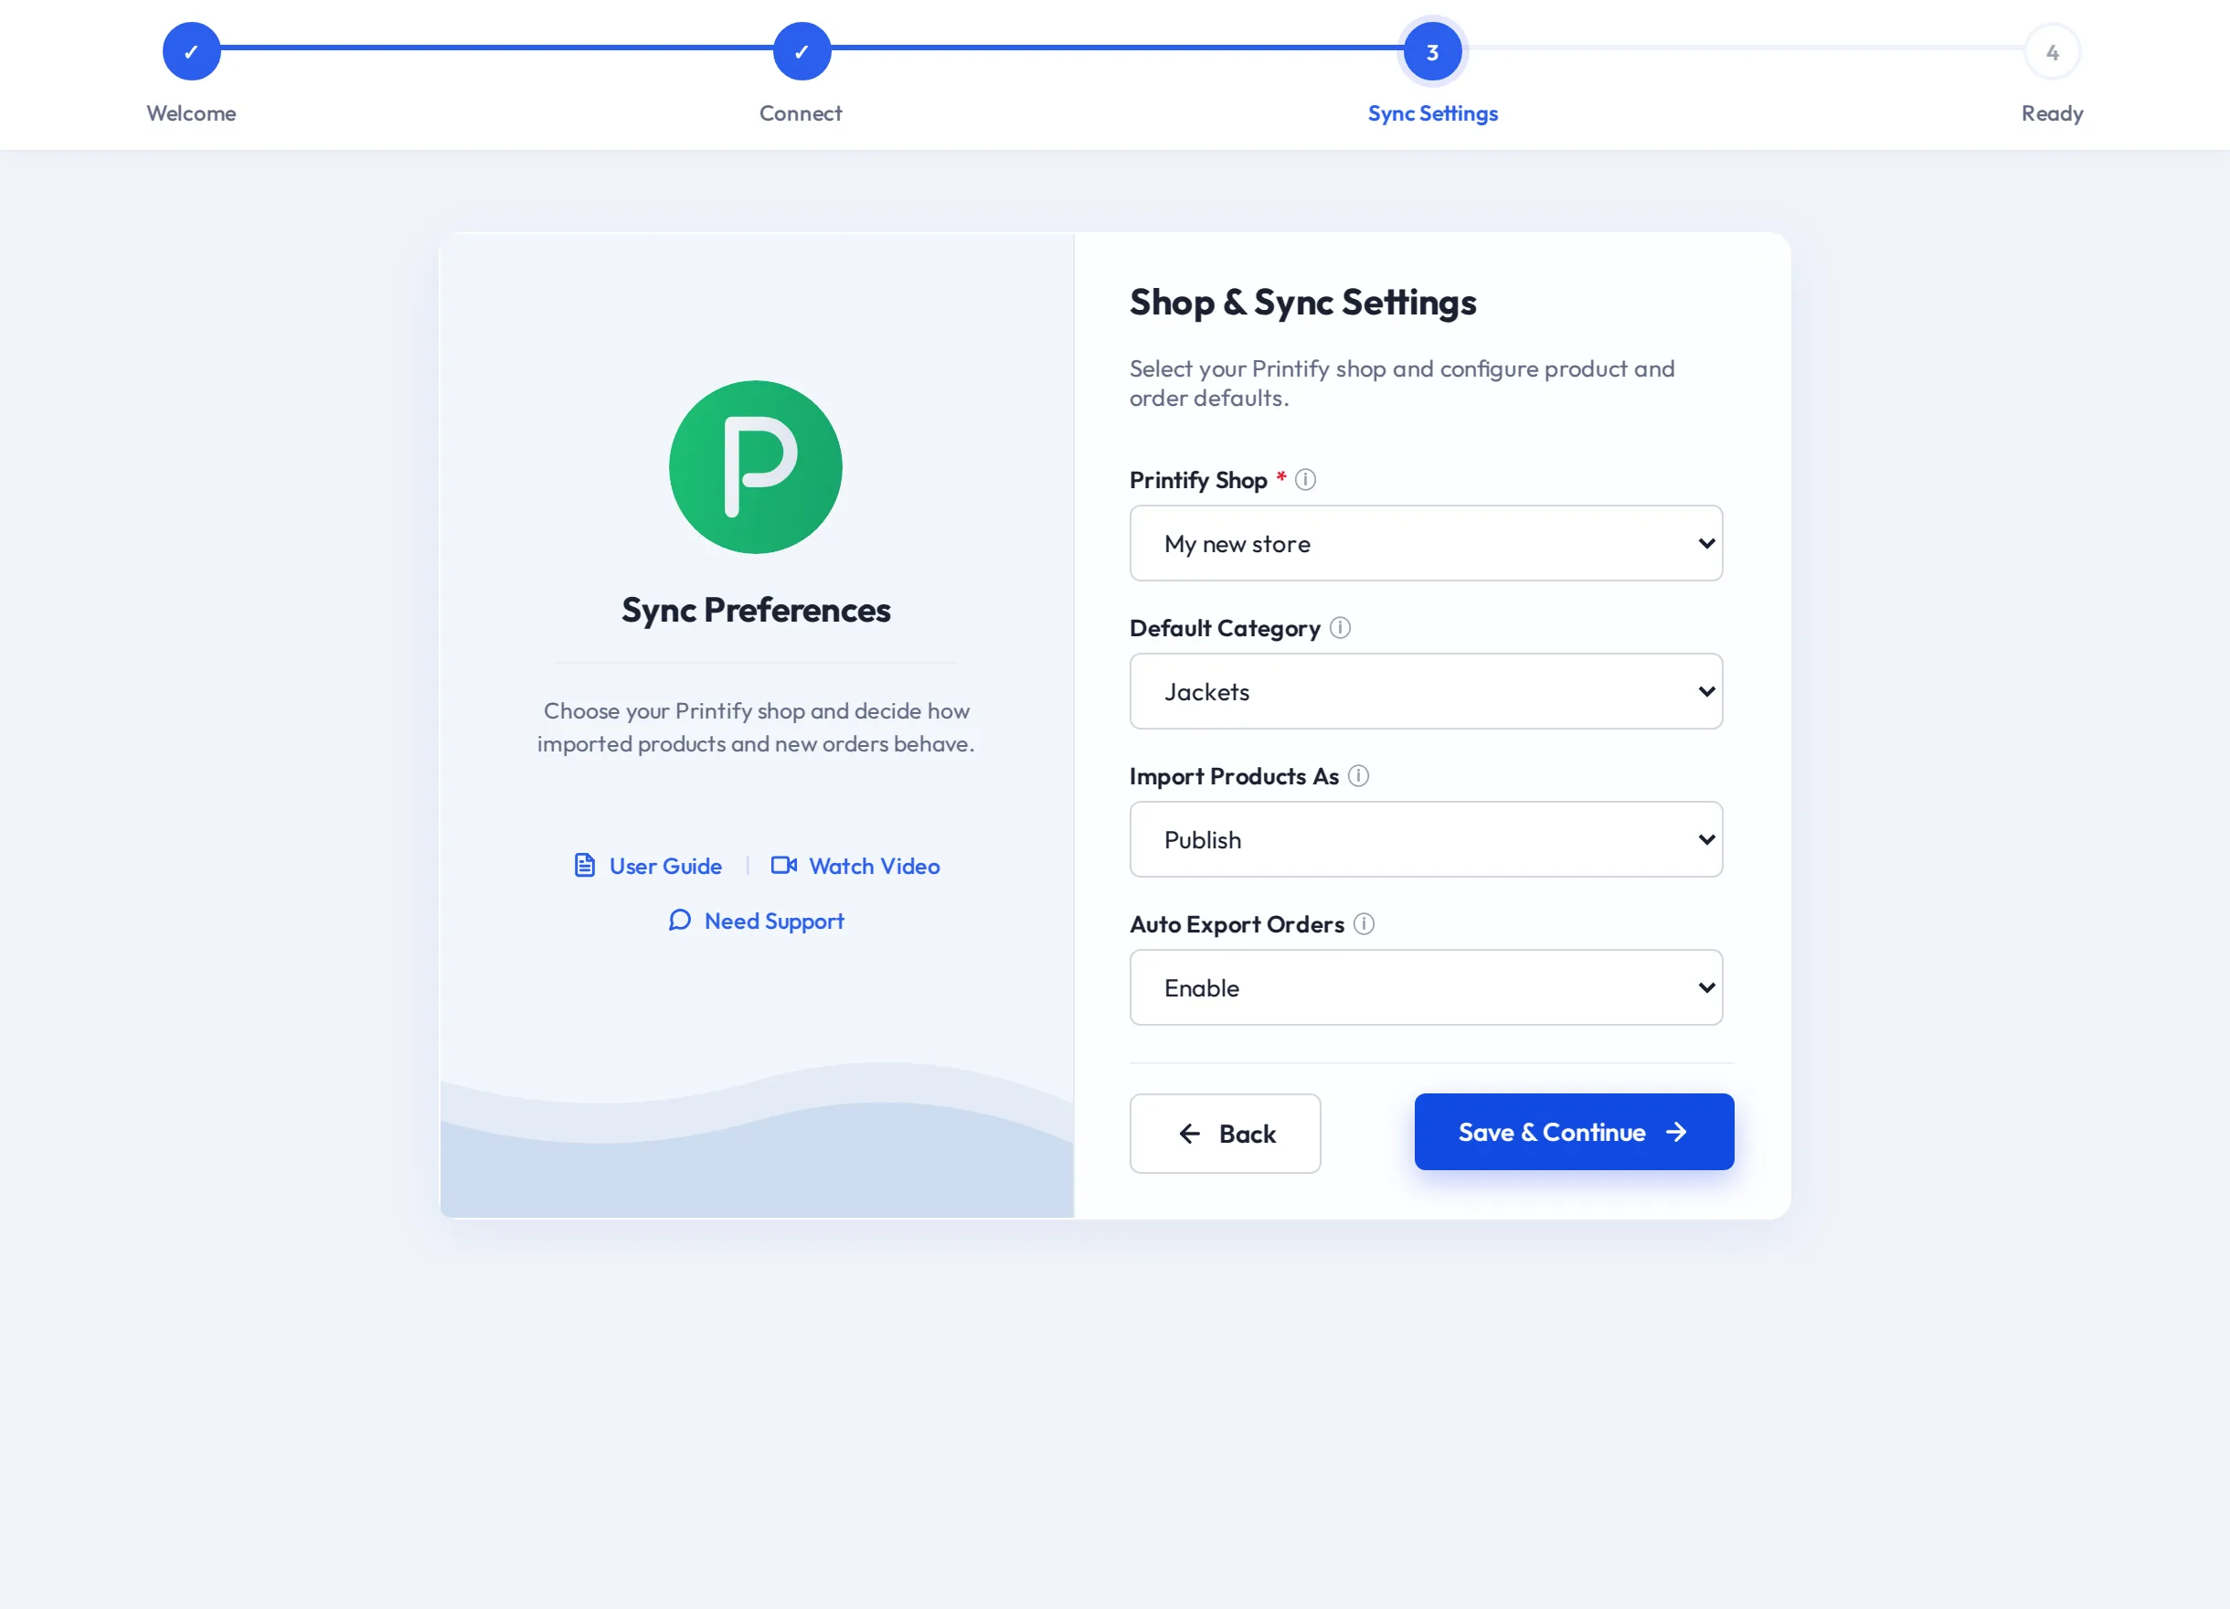Viewport: 2230px width, 1609px height.
Task: Click the Ready step label
Action: [x=2052, y=113]
